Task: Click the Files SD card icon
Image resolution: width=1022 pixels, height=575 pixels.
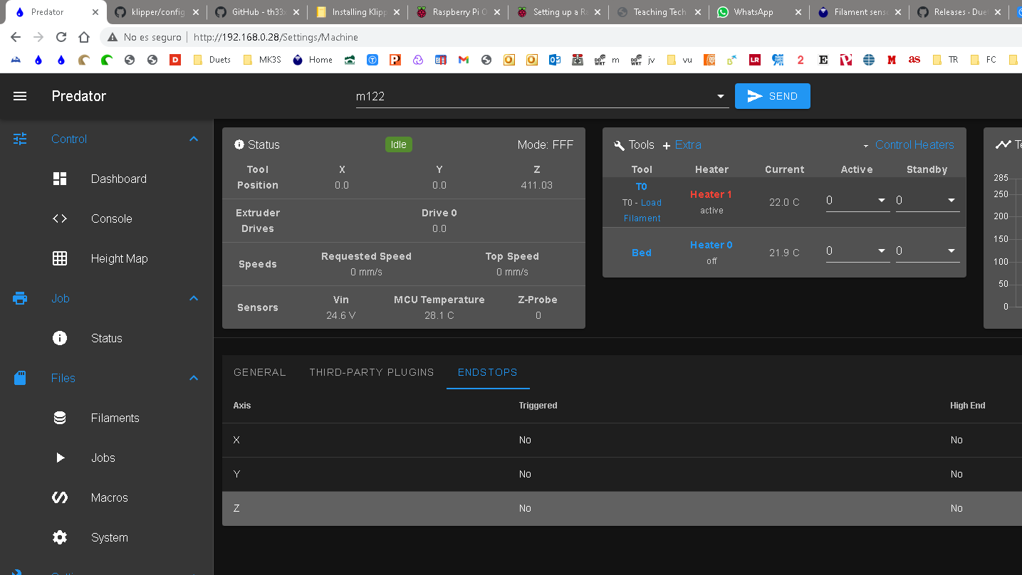Action: tap(20, 378)
